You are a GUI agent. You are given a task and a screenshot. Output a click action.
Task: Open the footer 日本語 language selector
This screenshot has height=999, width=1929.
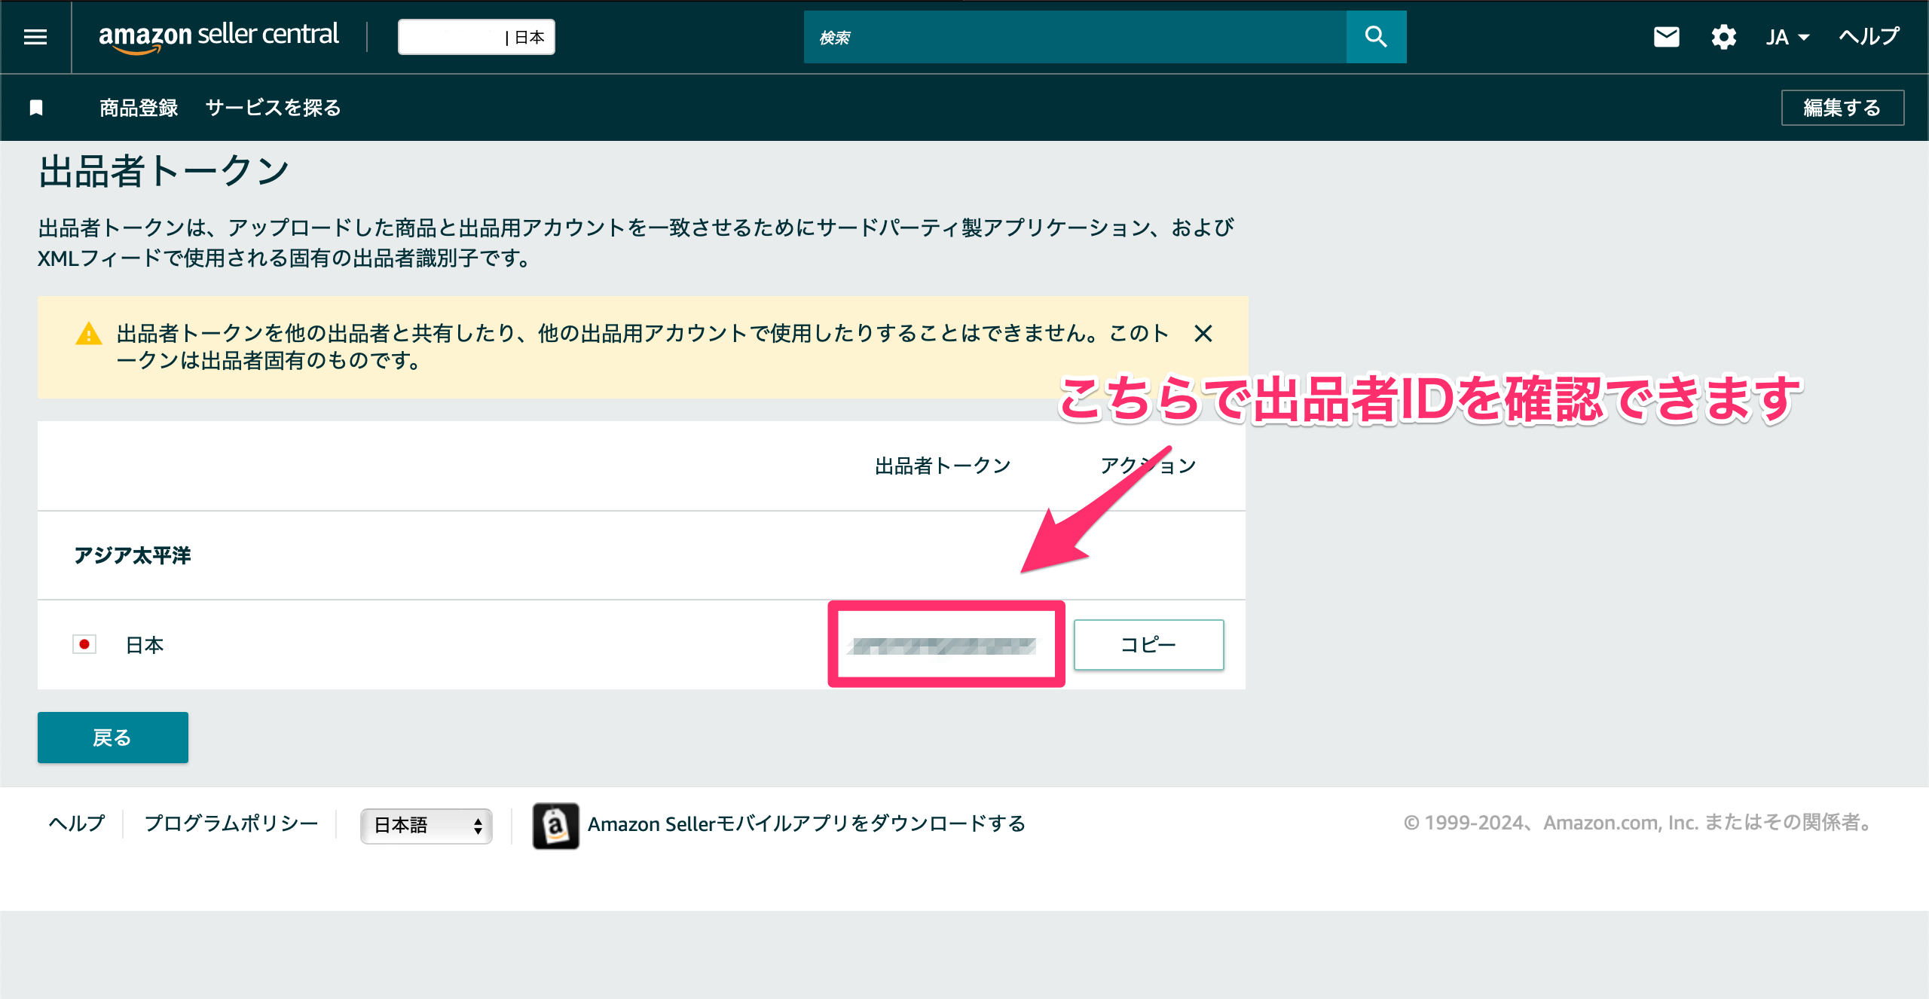click(x=426, y=826)
